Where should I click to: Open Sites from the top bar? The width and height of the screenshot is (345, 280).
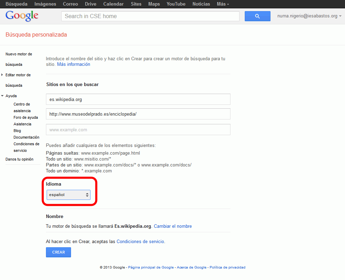coord(136,4)
